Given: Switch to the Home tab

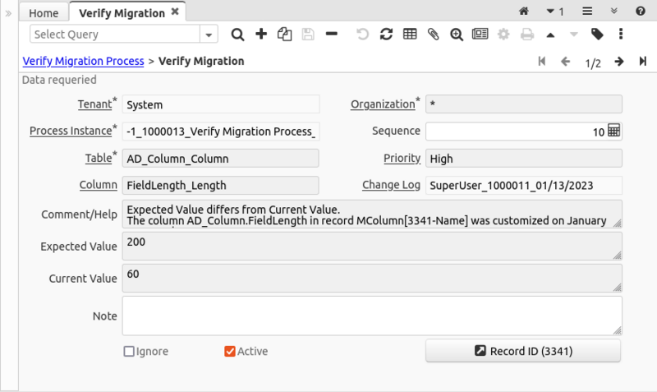Looking at the screenshot, I should point(44,13).
